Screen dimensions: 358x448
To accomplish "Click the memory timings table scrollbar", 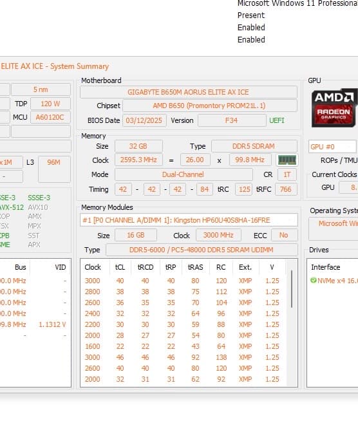I will point(292,288).
